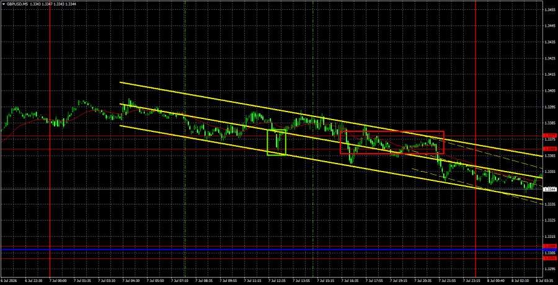Click the red 1.3369 price label
Image resolution: width=558 pixels, height=285 pixels.
[x=550, y=149]
